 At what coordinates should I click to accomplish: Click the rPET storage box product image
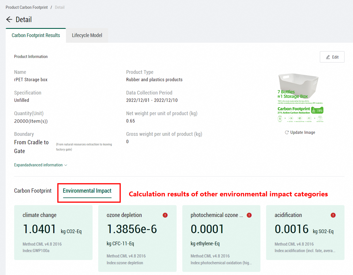(x=300, y=98)
